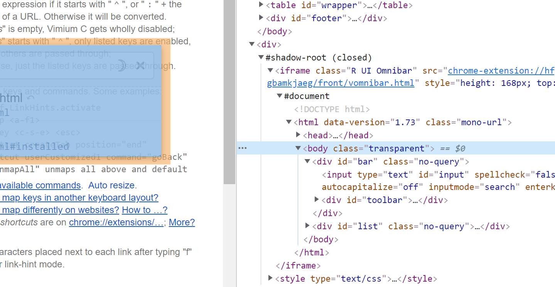
Task: Expand the div#toolbar node
Action: 316,199
